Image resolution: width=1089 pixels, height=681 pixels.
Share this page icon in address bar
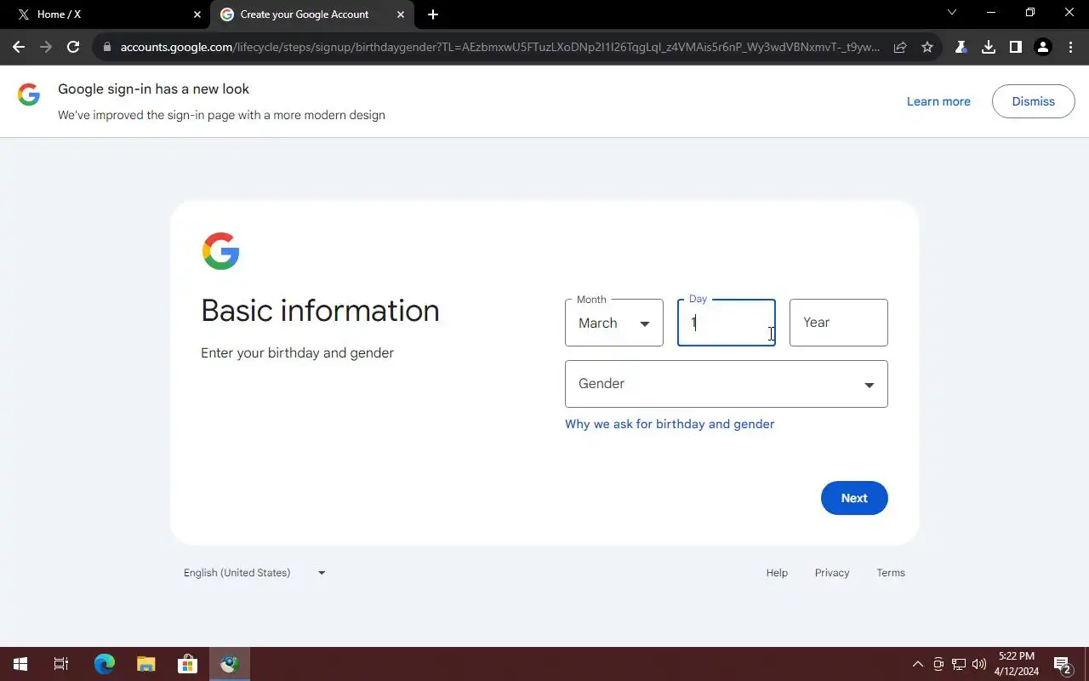[900, 48]
